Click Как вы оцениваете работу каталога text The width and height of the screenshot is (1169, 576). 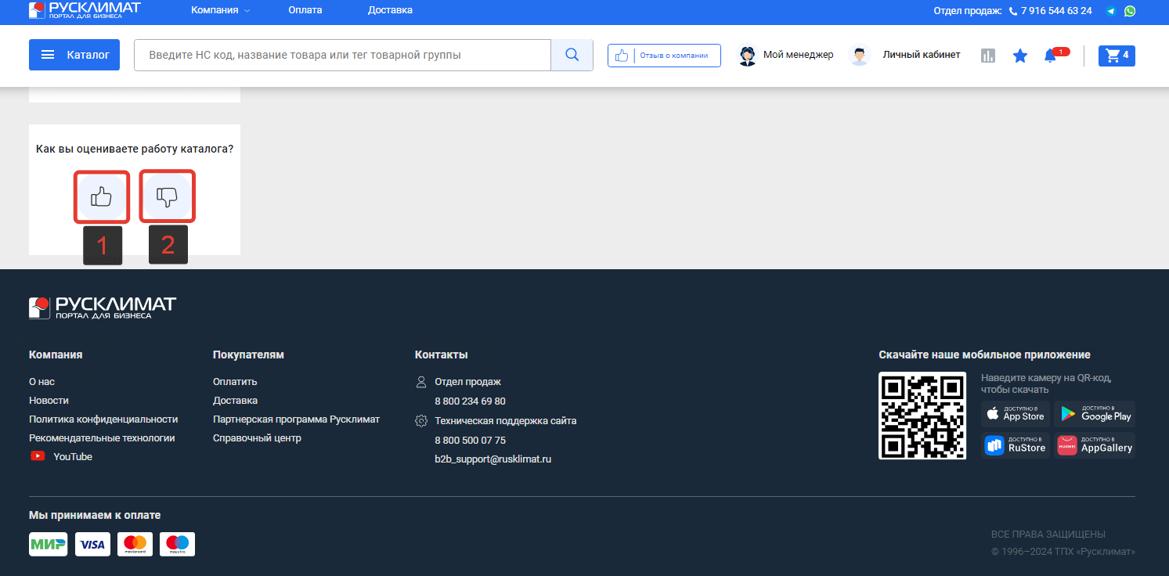pos(135,149)
